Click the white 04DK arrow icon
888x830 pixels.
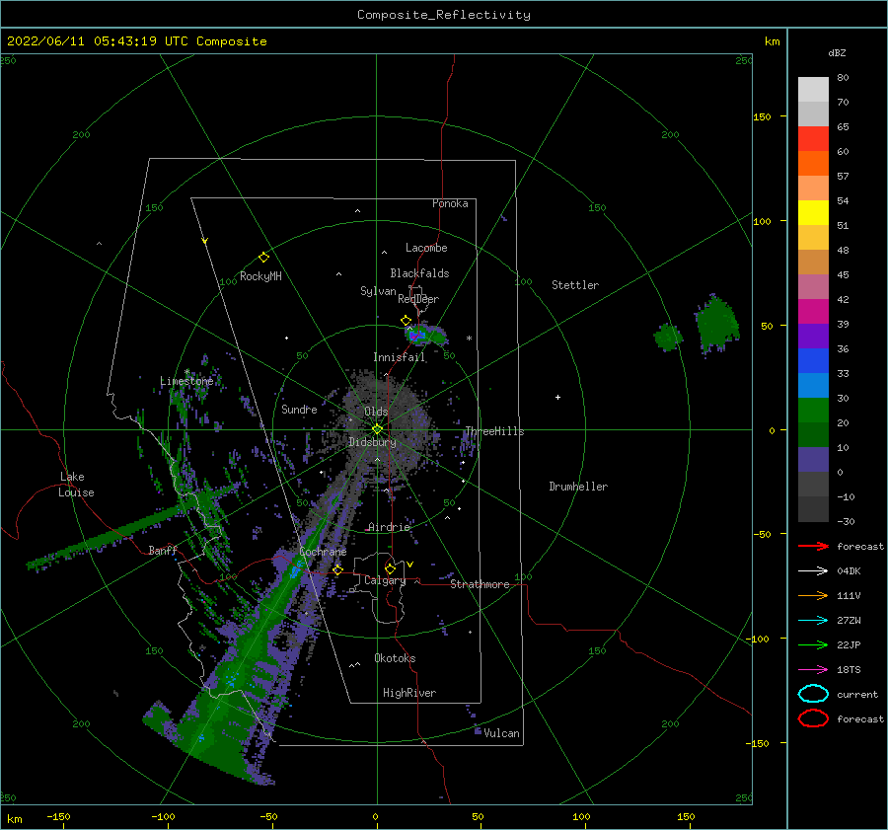click(x=813, y=570)
